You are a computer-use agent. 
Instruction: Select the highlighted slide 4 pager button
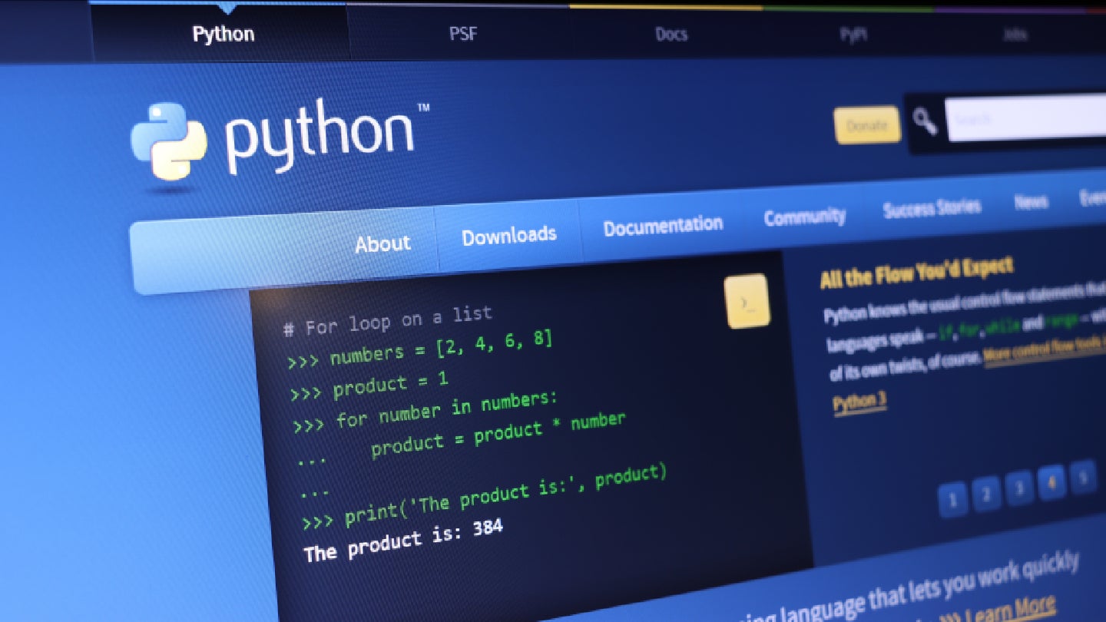click(1051, 482)
